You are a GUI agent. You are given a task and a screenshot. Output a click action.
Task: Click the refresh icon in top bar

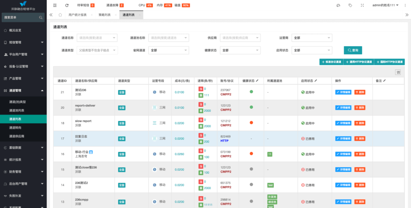(67, 5)
